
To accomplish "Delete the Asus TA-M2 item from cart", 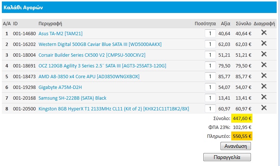I will (x=264, y=33).
